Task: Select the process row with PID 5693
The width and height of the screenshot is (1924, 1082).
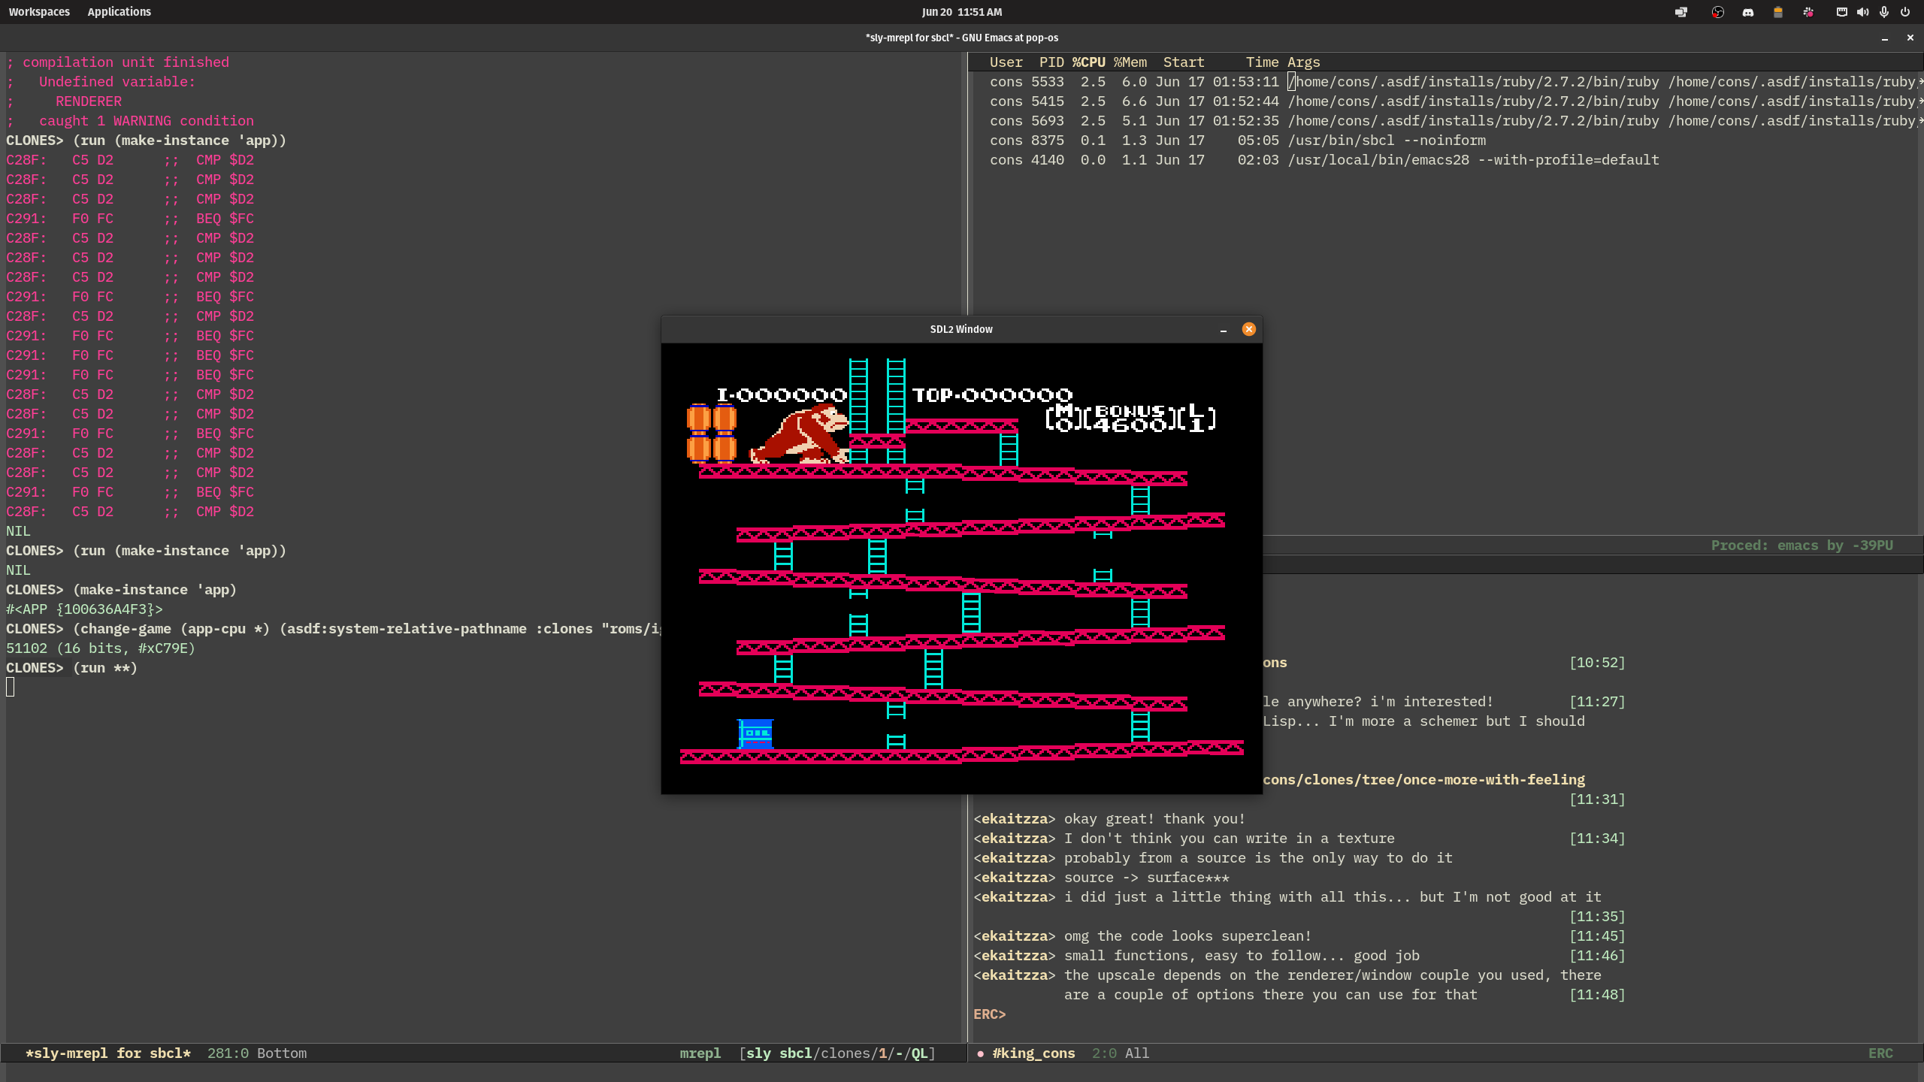Action: 1447,121
